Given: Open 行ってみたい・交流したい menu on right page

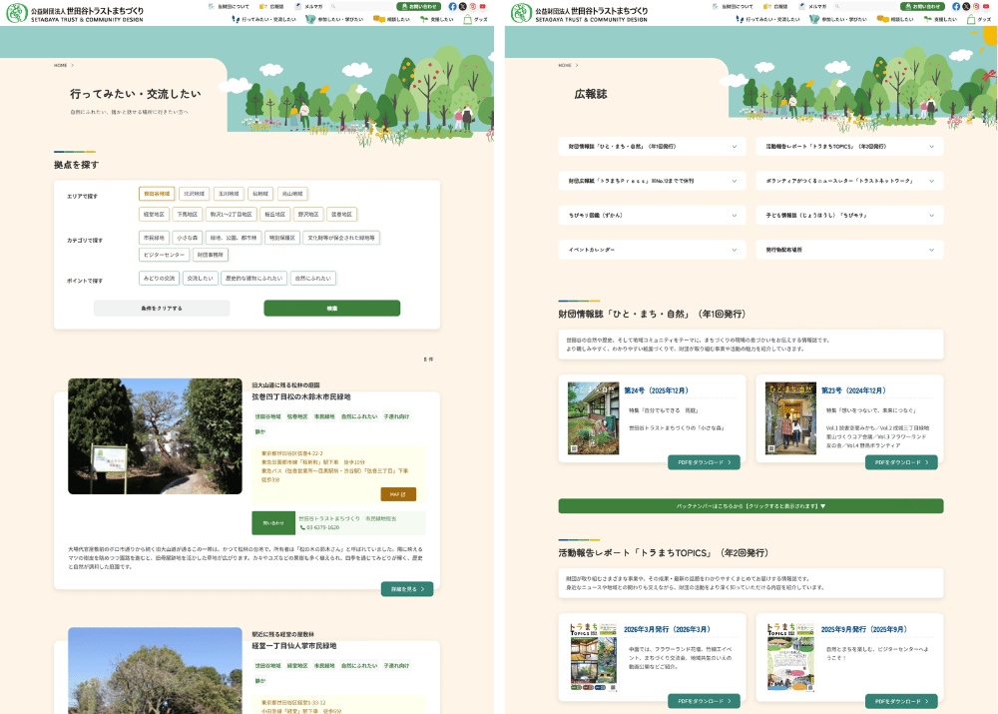Looking at the screenshot, I should pyautogui.click(x=770, y=20).
